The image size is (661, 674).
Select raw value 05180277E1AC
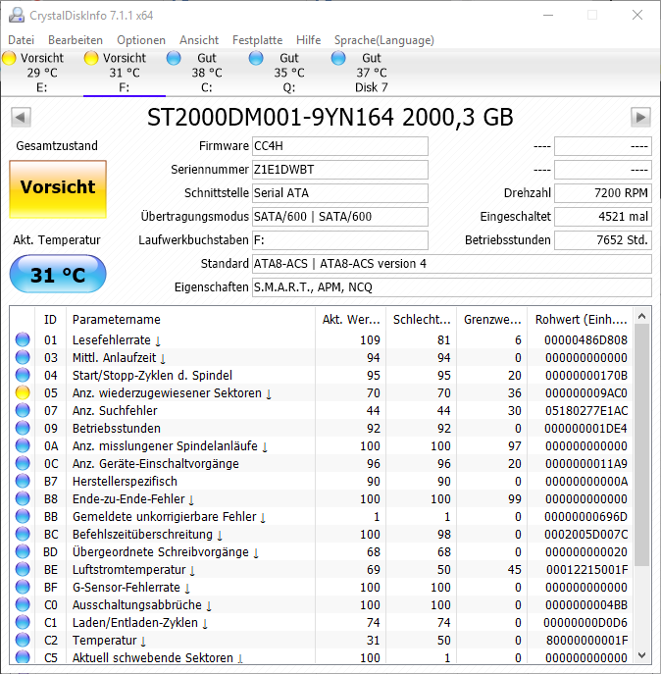click(x=586, y=410)
